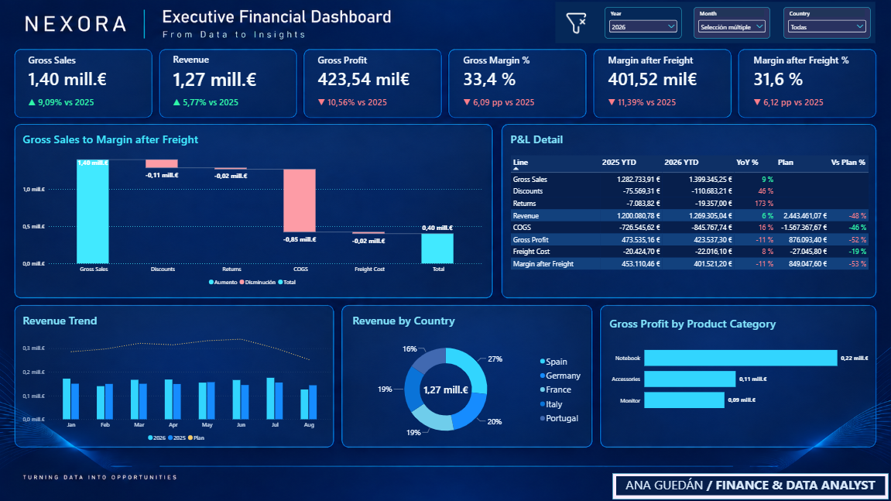Viewport: 891px width, 501px height.
Task: Click the Monitor gross profit bar
Action: coord(684,400)
